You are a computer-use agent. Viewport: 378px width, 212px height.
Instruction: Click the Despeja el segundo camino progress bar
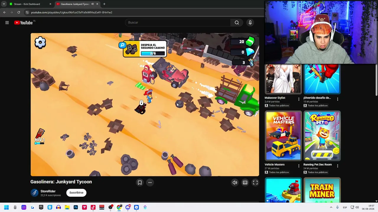click(153, 53)
